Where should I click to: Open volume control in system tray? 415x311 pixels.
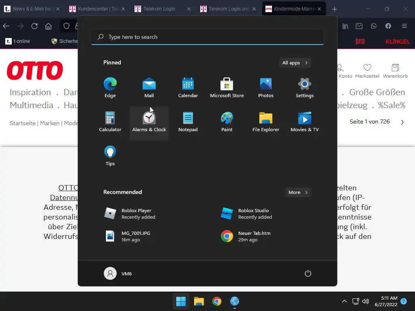pos(366,301)
